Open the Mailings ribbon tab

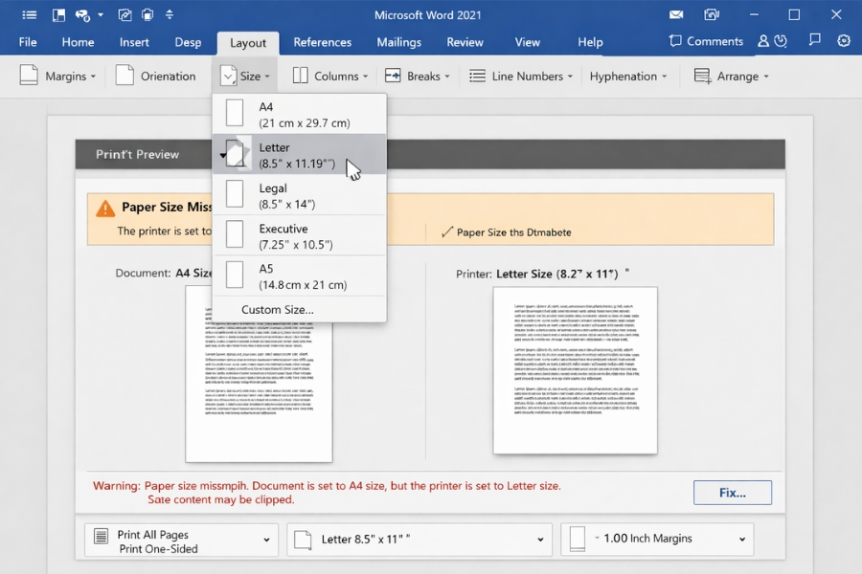(x=398, y=42)
